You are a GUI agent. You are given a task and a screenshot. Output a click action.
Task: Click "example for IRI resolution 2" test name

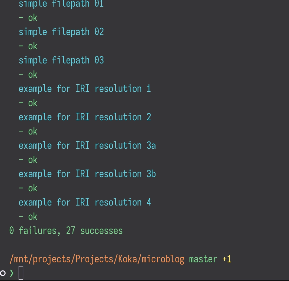85,117
